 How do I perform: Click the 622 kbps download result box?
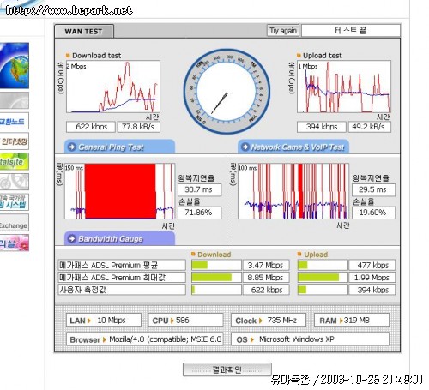(x=91, y=127)
